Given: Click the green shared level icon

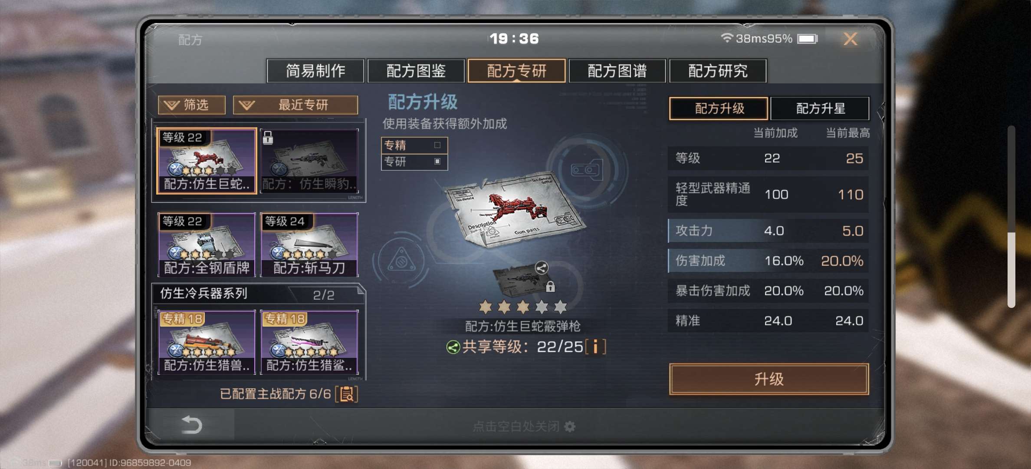Looking at the screenshot, I should coord(453,347).
